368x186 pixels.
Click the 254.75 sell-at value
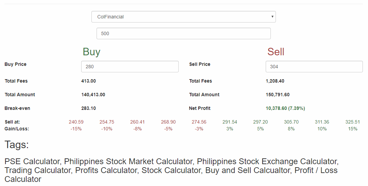click(x=107, y=122)
